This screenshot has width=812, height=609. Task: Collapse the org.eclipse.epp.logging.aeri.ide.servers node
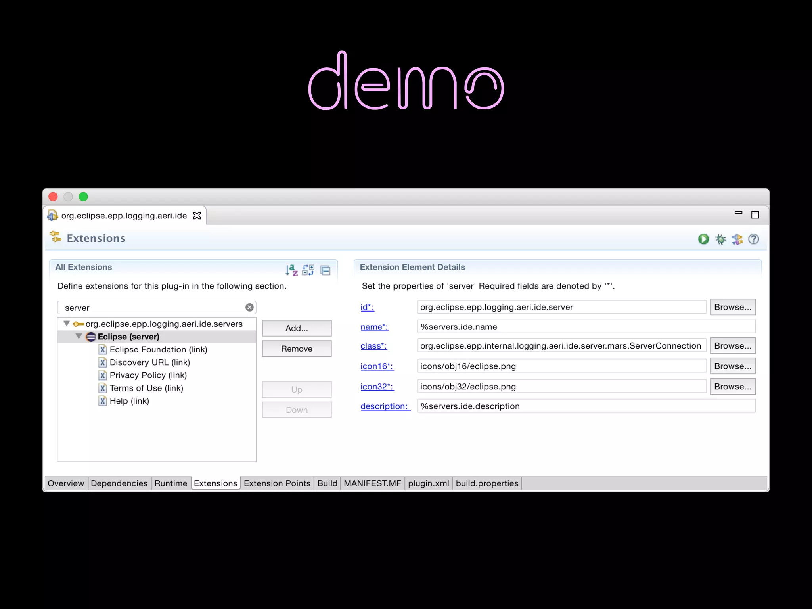coord(67,324)
